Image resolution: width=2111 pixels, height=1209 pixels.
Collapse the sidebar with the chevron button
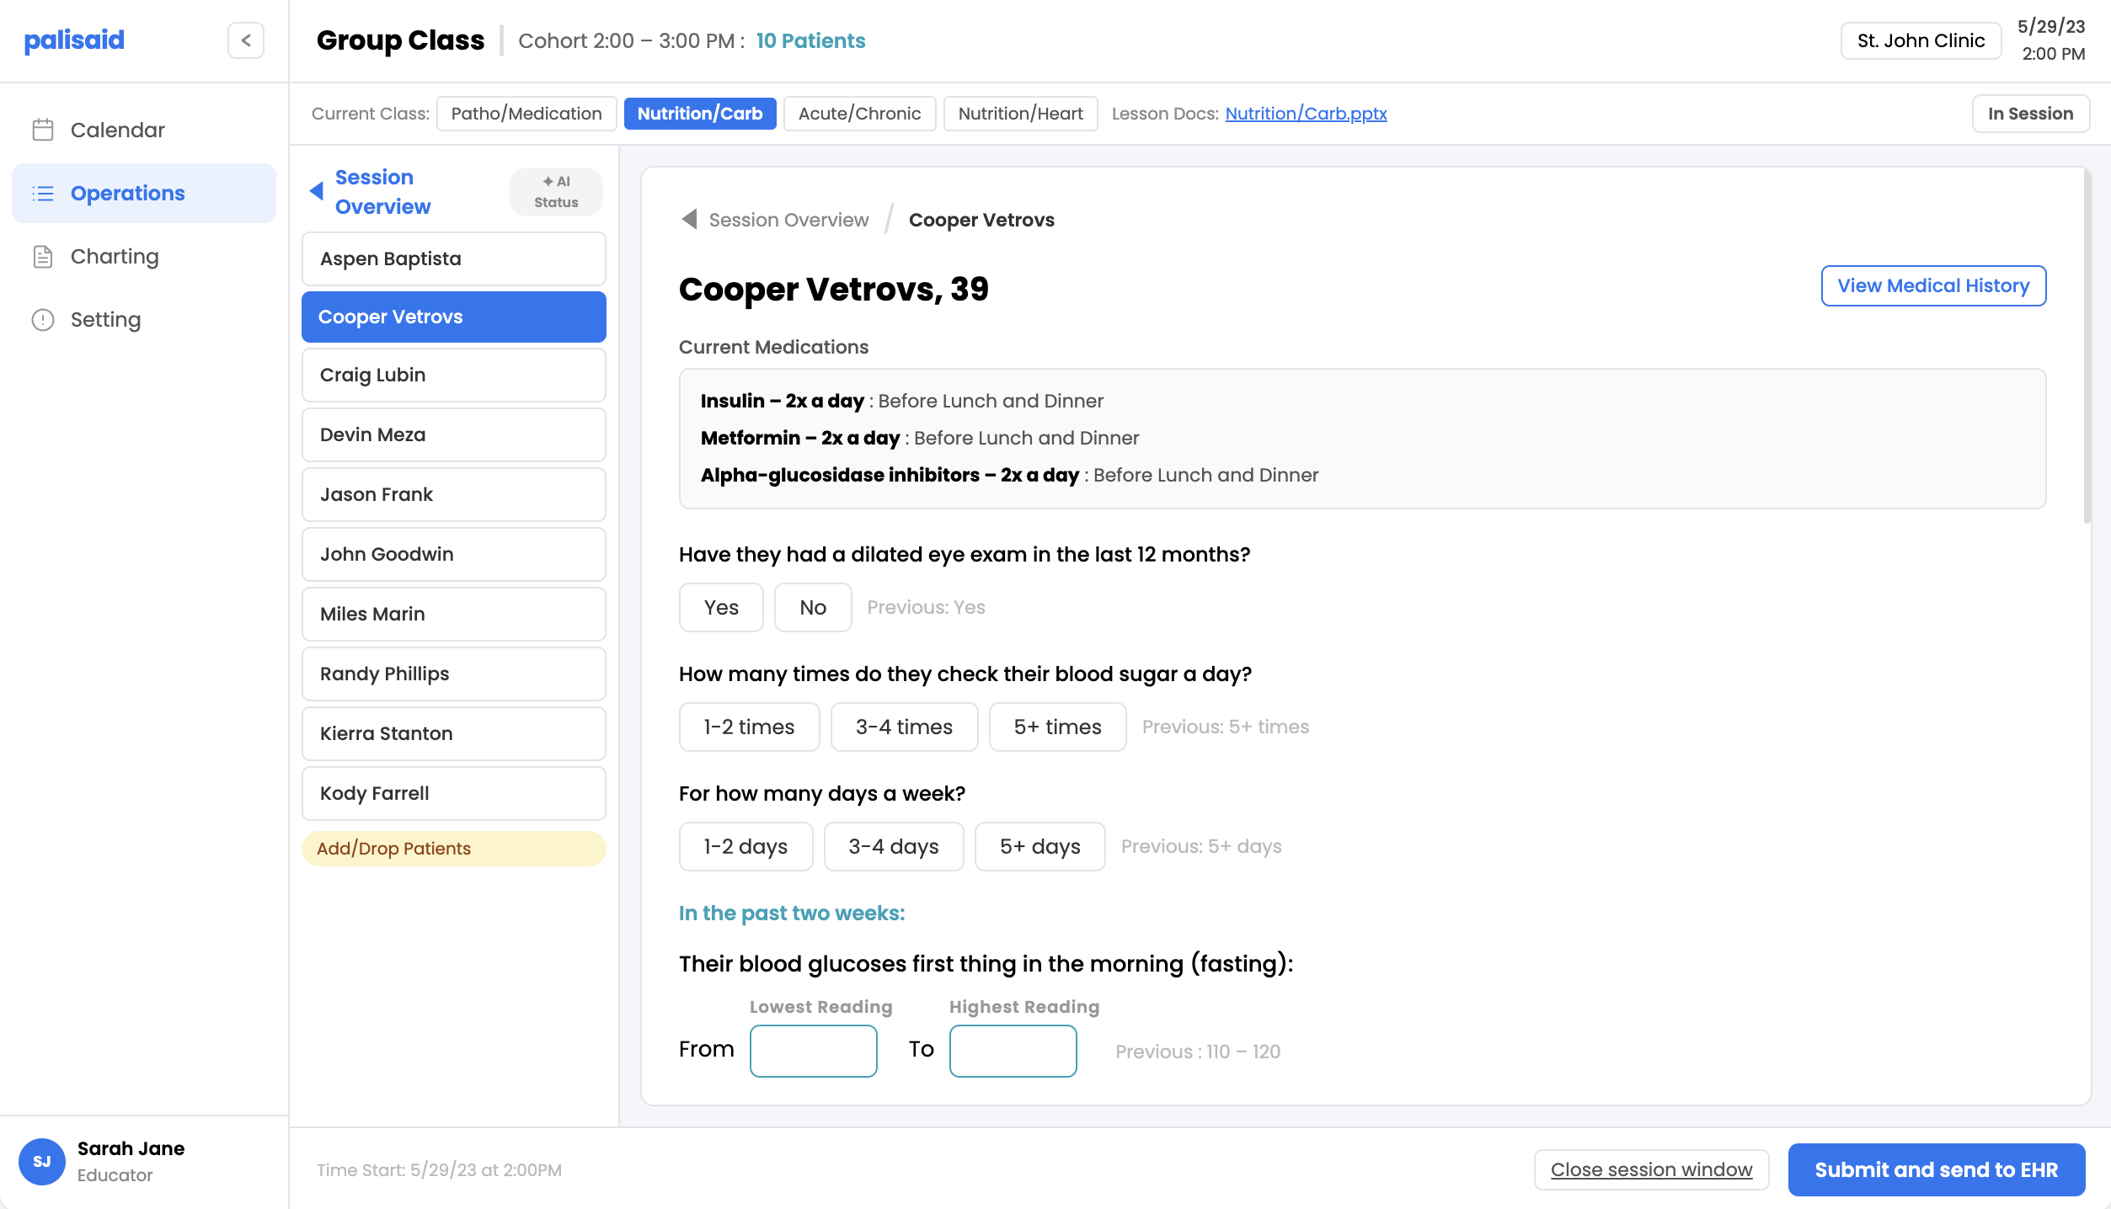246,40
